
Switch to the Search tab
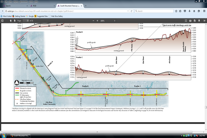coord(10,6)
